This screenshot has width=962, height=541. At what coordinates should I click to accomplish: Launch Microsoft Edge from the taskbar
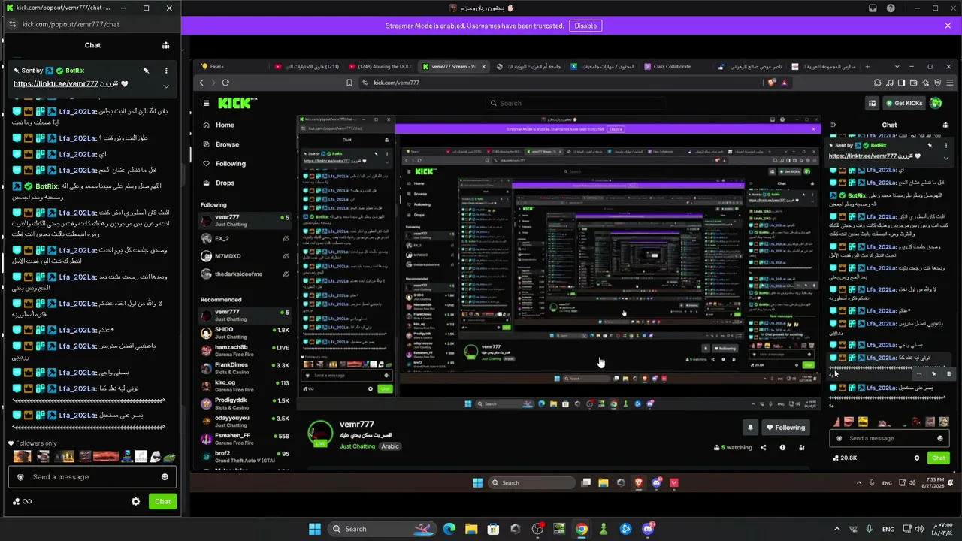pos(449,529)
